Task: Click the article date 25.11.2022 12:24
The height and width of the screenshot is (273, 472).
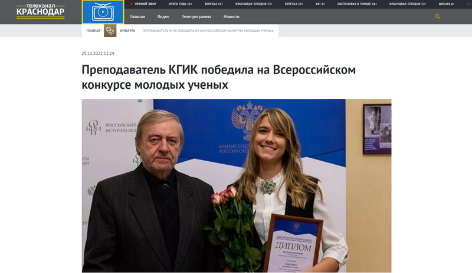Action: point(98,54)
